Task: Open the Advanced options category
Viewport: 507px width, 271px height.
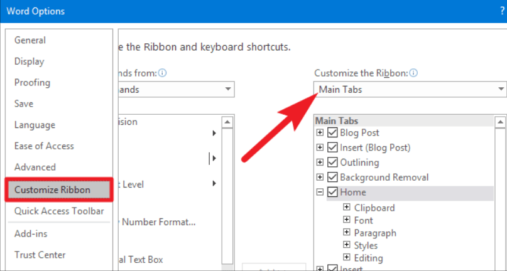Action: pyautogui.click(x=35, y=167)
